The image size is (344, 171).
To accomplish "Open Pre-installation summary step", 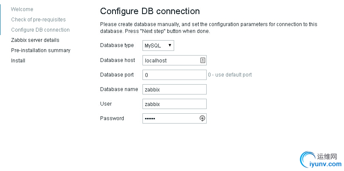I will pos(41,50).
